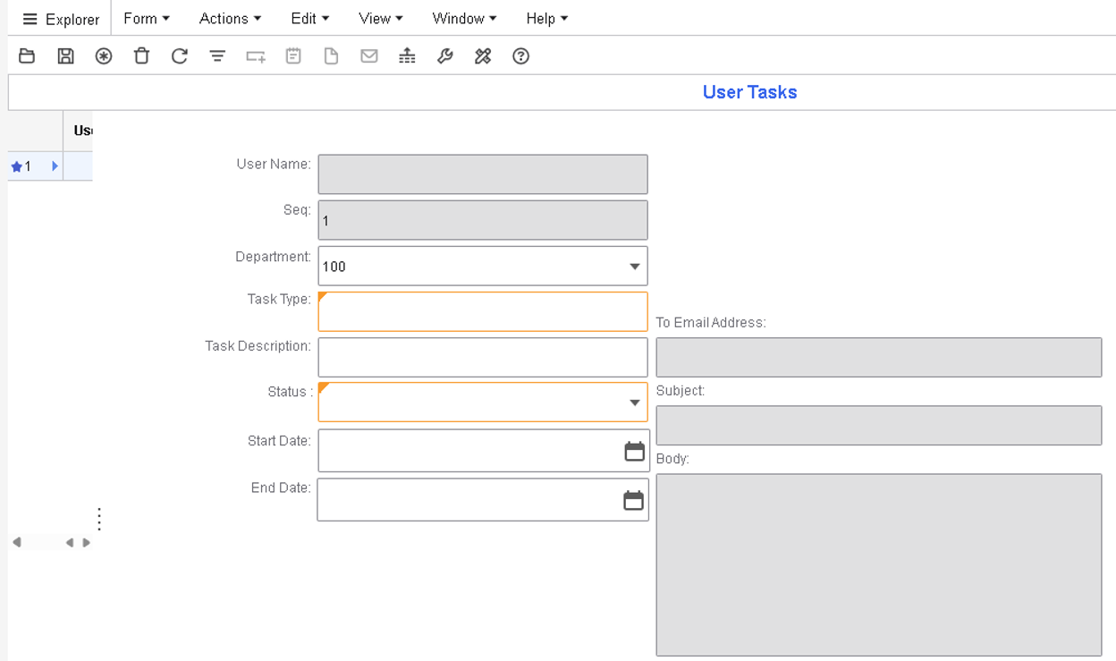Screen dimensions: 1116x661
Task: Click the Email envelope toolbar icon
Action: point(369,56)
